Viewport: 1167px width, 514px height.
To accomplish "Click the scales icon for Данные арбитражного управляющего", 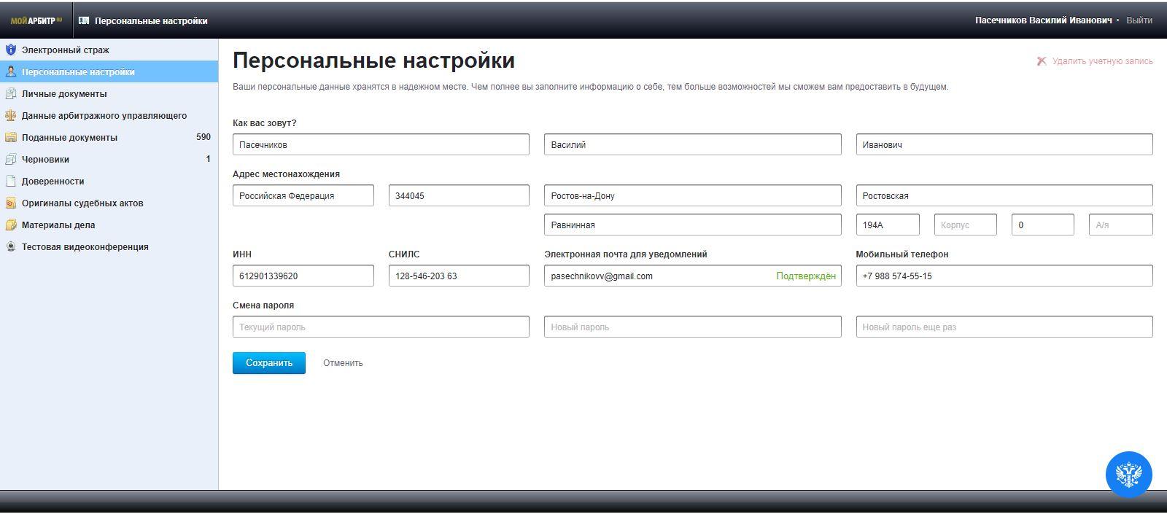I will 10,116.
